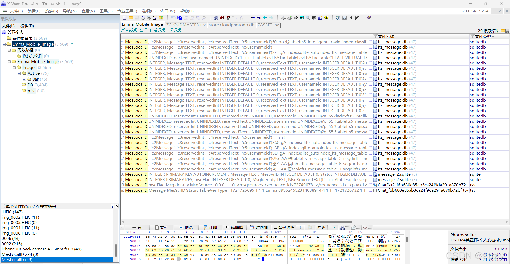Tick the checkbox of the last fts_message.db row

(x=370, y=169)
